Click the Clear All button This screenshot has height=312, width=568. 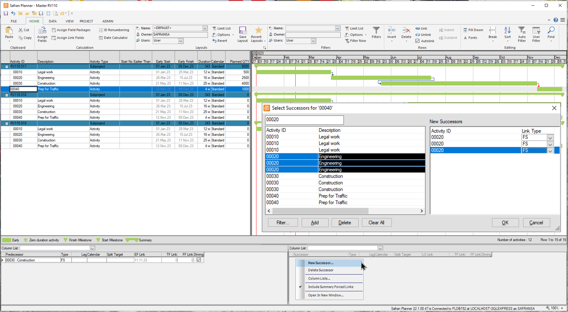click(376, 223)
